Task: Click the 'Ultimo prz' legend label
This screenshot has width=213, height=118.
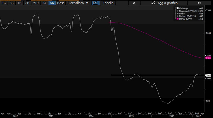Action: coord(184,8)
